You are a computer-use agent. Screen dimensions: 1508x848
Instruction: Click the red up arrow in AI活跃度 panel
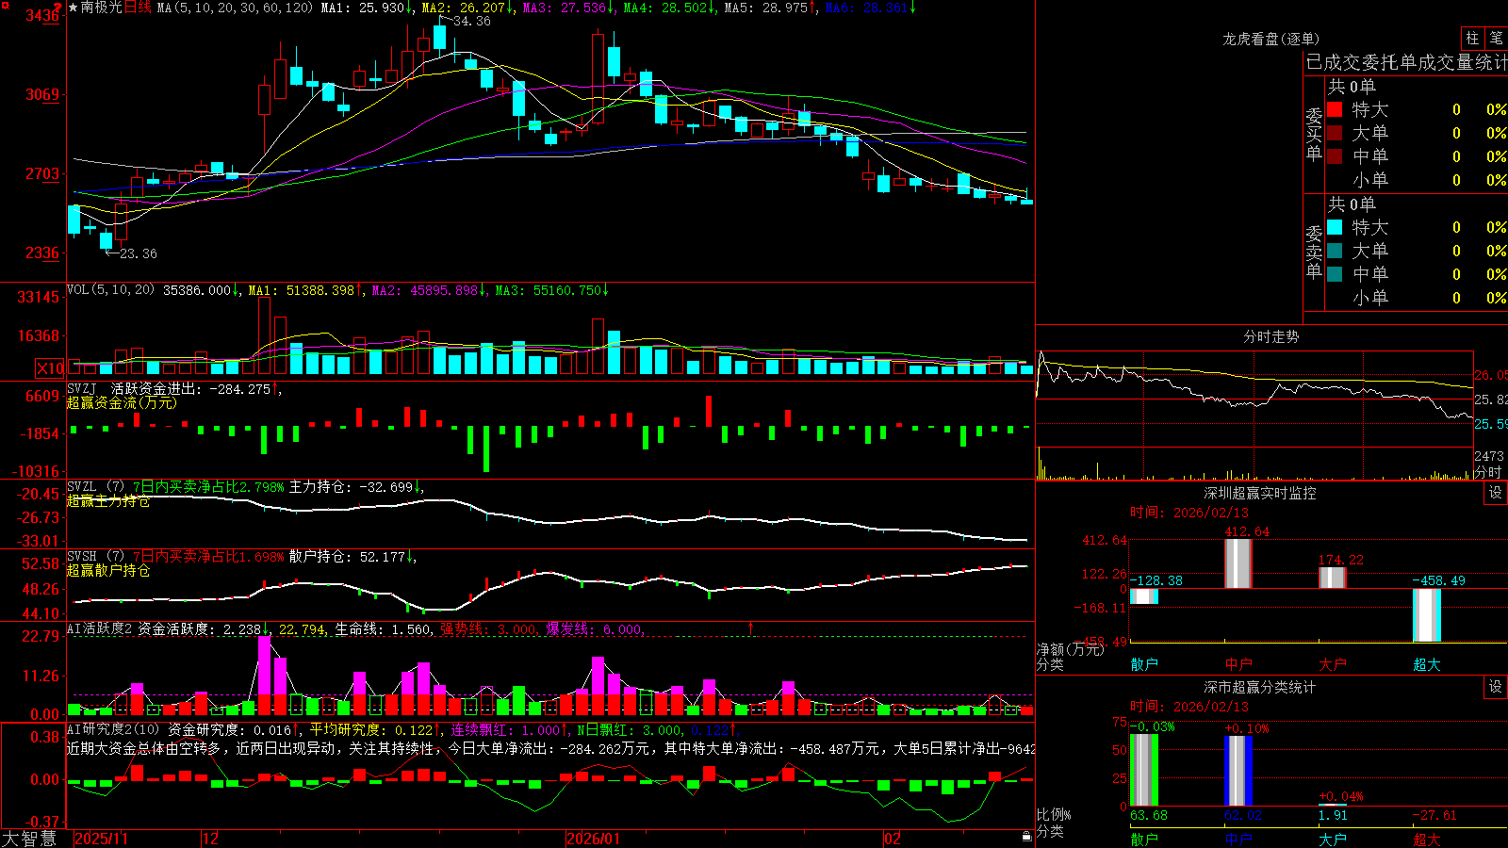tap(751, 628)
